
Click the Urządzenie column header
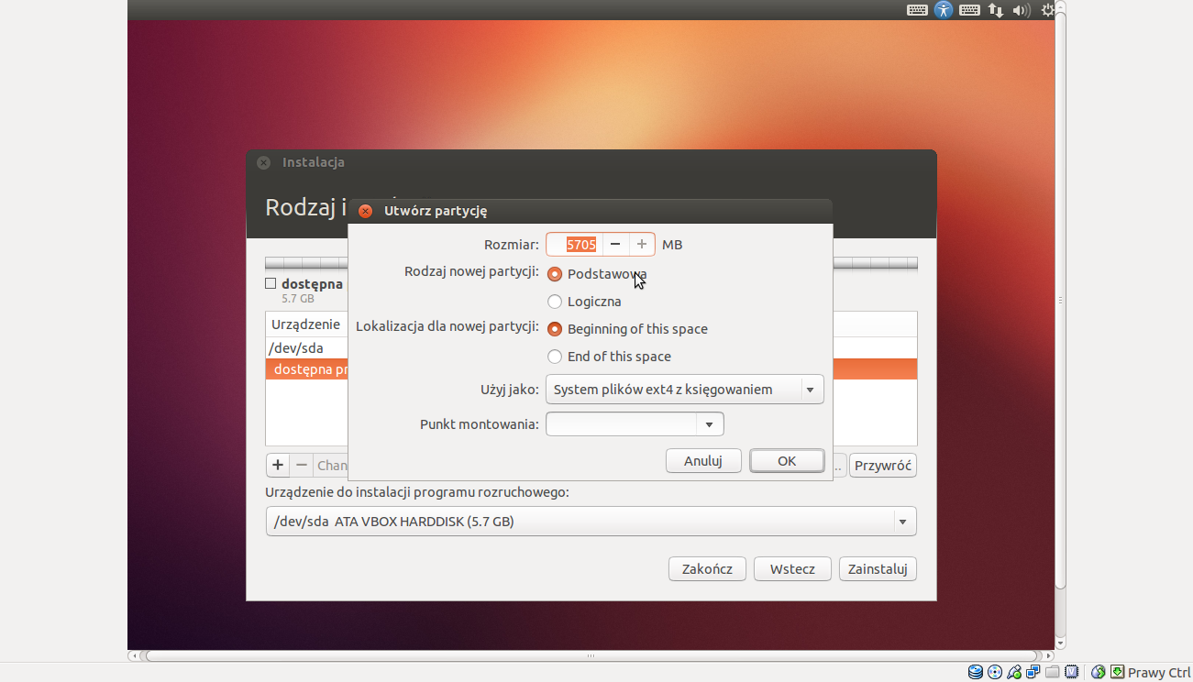(x=307, y=324)
